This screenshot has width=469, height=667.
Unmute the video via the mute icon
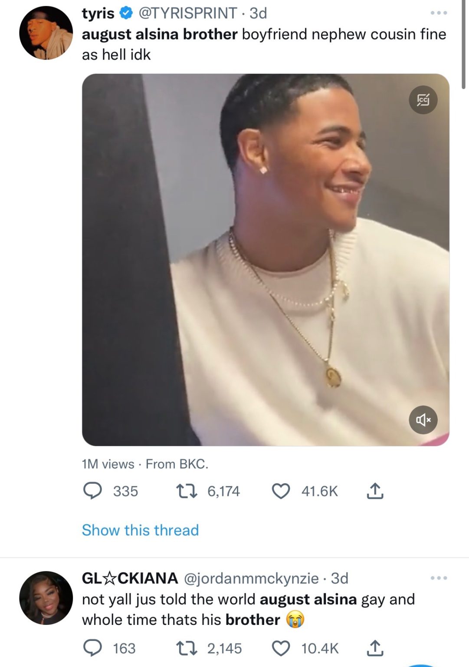(x=423, y=419)
